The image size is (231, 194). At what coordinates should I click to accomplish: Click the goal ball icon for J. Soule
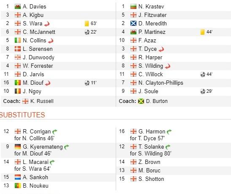click(x=203, y=91)
